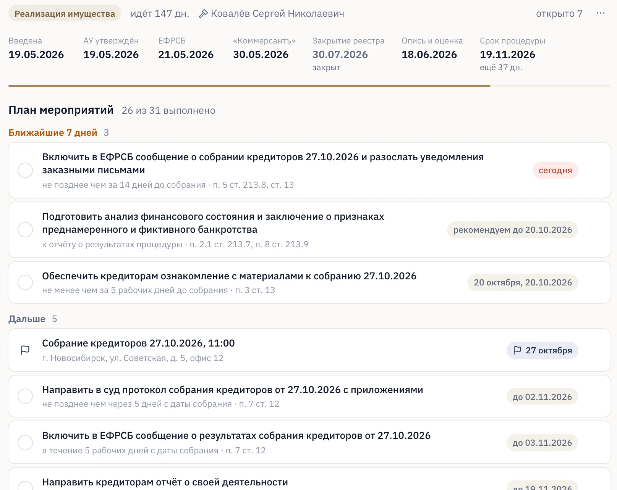Mark ЕФРСБ meeting results task as done
The image size is (617, 490).
[x=25, y=443]
